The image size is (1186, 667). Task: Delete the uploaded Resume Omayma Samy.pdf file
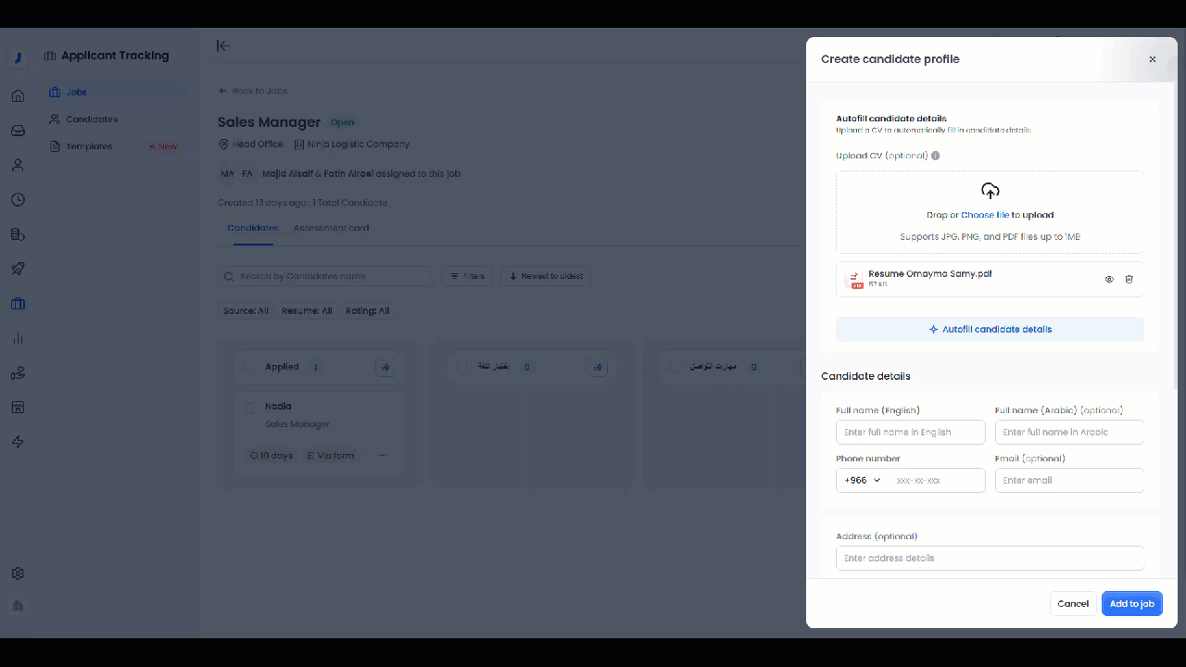pyautogui.click(x=1129, y=280)
